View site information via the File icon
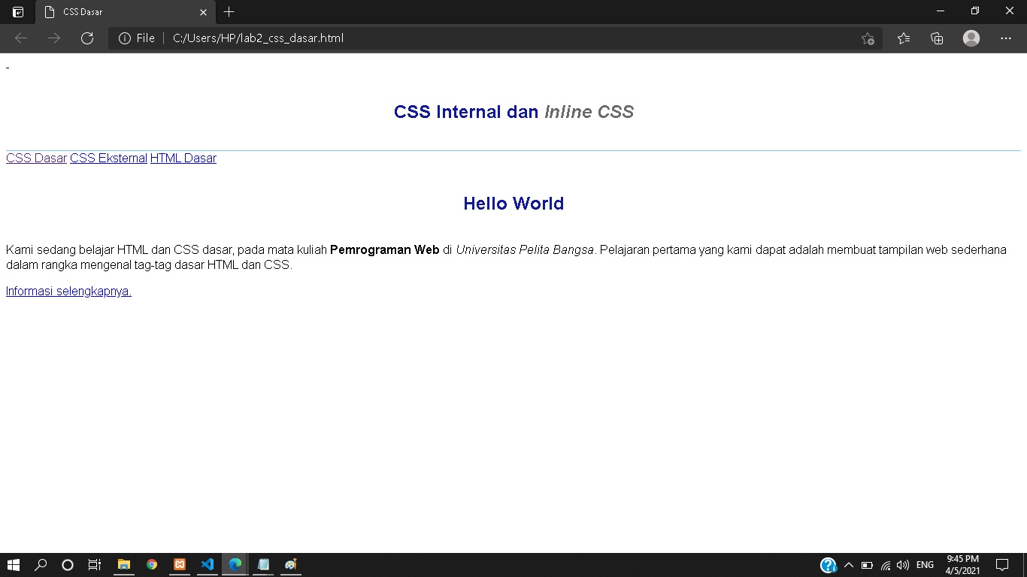1027x577 pixels. tap(124, 38)
